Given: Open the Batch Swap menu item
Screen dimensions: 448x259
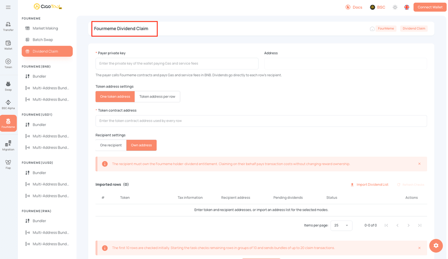Looking at the screenshot, I should (47, 40).
